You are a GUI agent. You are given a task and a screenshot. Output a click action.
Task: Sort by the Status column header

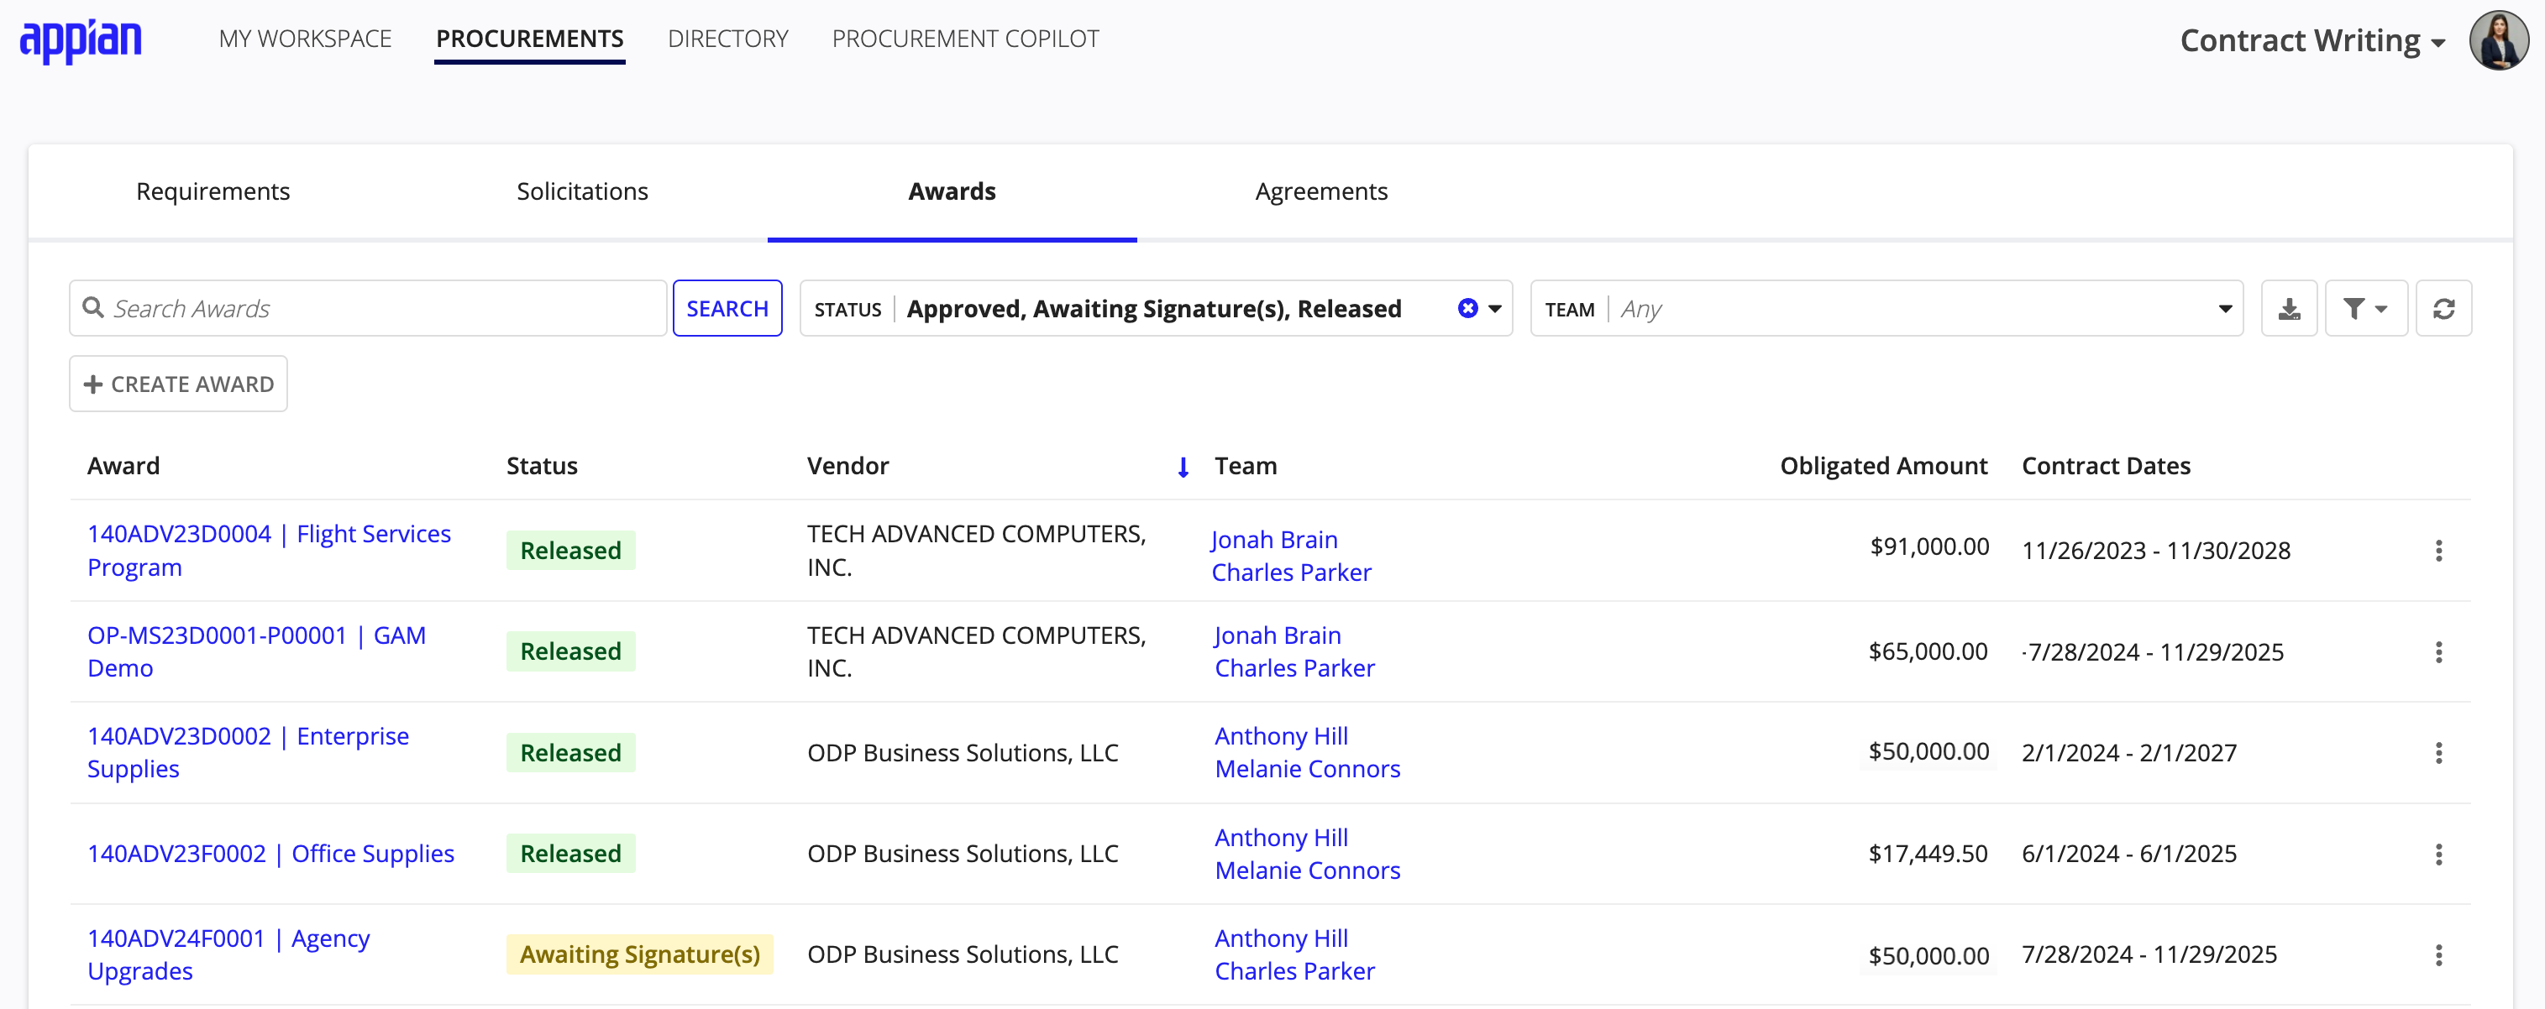543,466
